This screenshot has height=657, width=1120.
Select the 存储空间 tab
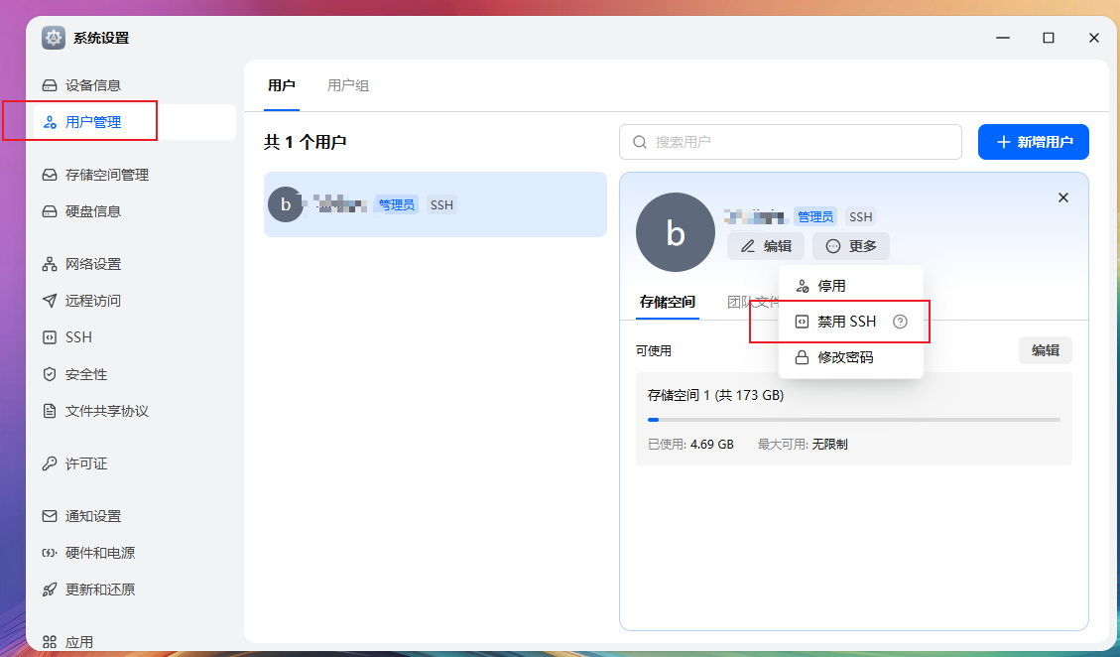point(668,302)
